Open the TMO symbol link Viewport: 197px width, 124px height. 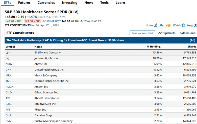[9, 81]
